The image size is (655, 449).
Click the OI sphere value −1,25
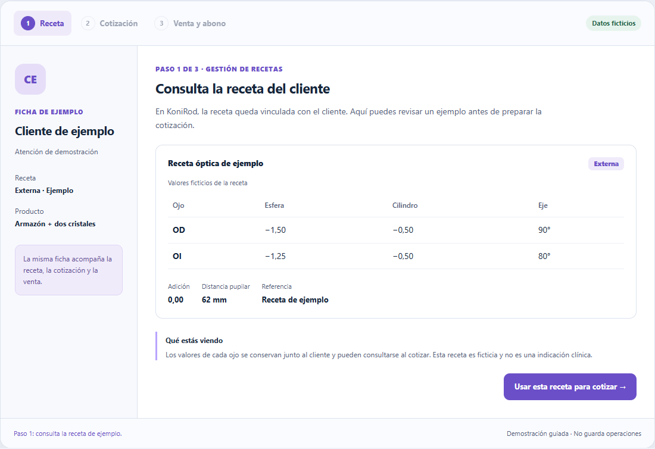(x=275, y=256)
